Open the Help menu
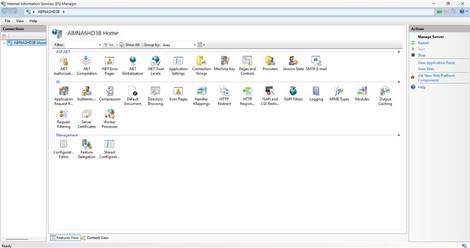470x248 pixels. 33,21
